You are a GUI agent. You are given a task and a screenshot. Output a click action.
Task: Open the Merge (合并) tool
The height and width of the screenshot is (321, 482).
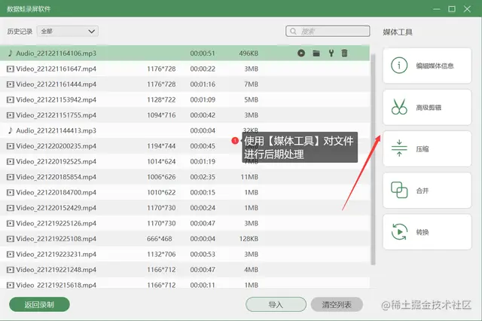tap(427, 191)
